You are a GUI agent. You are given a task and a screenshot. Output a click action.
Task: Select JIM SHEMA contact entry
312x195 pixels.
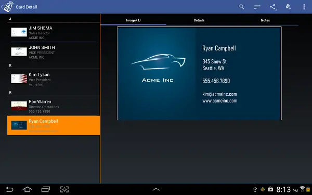(54, 32)
